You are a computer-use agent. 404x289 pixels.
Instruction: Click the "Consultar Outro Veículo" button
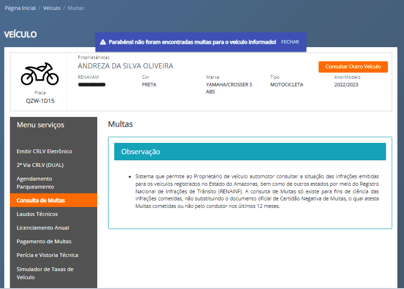pyautogui.click(x=353, y=66)
